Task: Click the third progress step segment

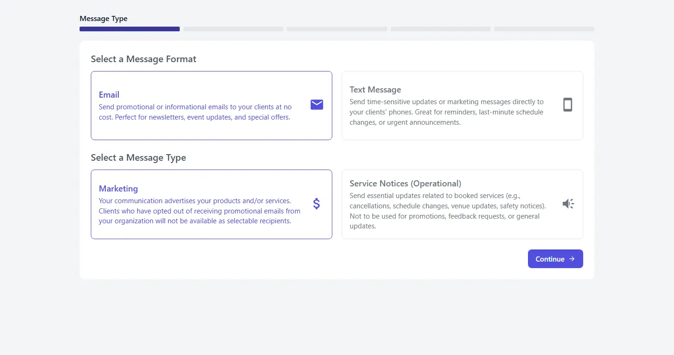Action: coord(337,29)
